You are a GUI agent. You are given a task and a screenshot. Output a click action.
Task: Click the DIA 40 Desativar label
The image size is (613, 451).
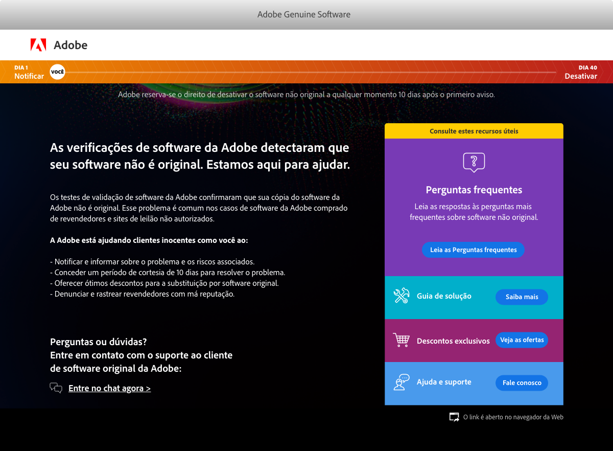(581, 72)
